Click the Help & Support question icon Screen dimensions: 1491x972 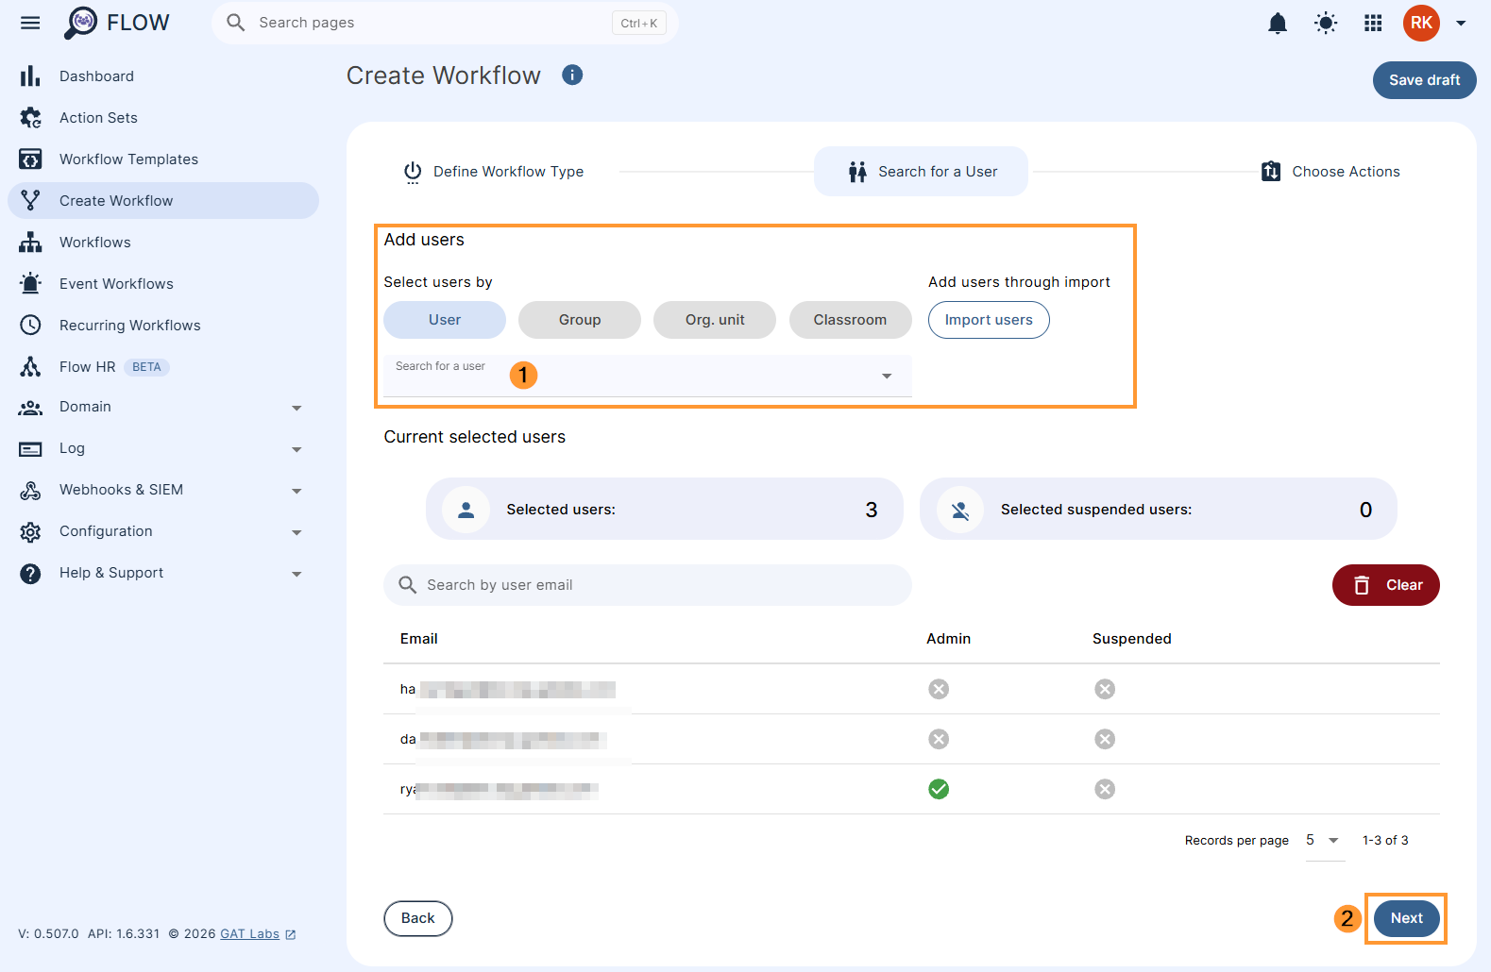30,573
